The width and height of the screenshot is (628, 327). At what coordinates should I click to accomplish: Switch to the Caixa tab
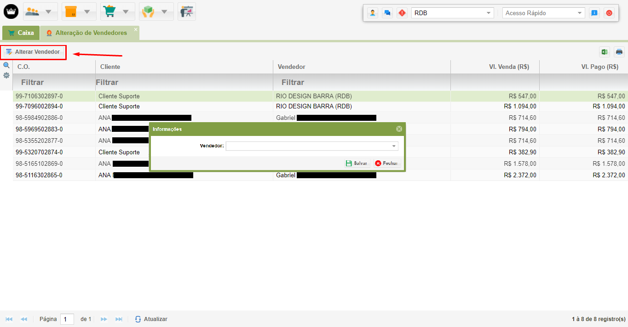point(21,33)
